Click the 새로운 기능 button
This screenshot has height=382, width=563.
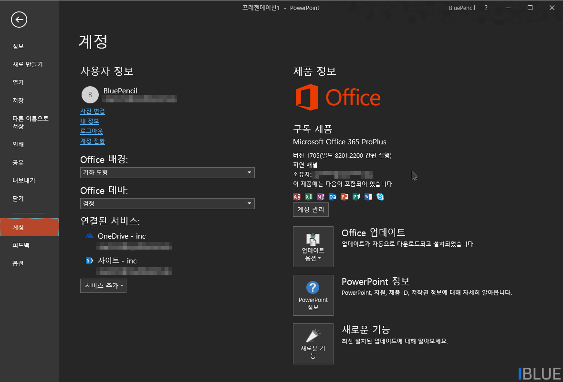click(x=313, y=344)
